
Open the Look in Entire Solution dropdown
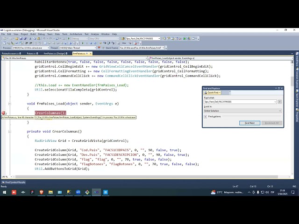(242, 111)
